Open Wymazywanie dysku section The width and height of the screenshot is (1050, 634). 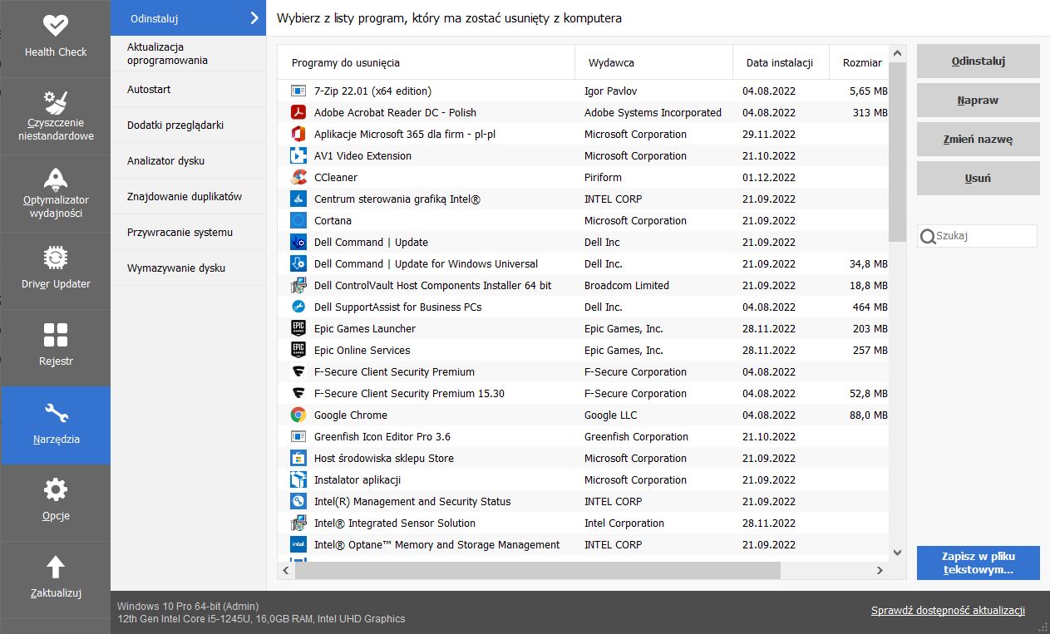(x=189, y=268)
